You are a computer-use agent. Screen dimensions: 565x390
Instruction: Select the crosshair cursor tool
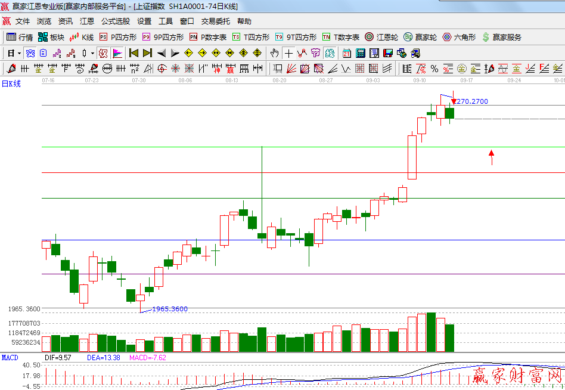point(288,53)
